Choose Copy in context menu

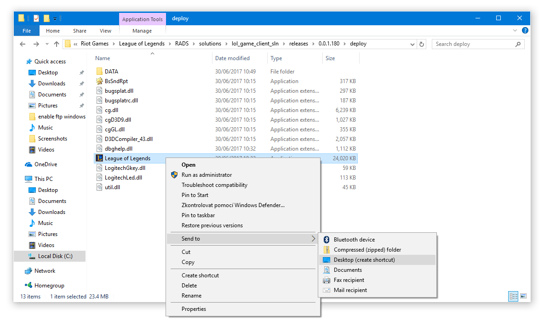tap(188, 262)
